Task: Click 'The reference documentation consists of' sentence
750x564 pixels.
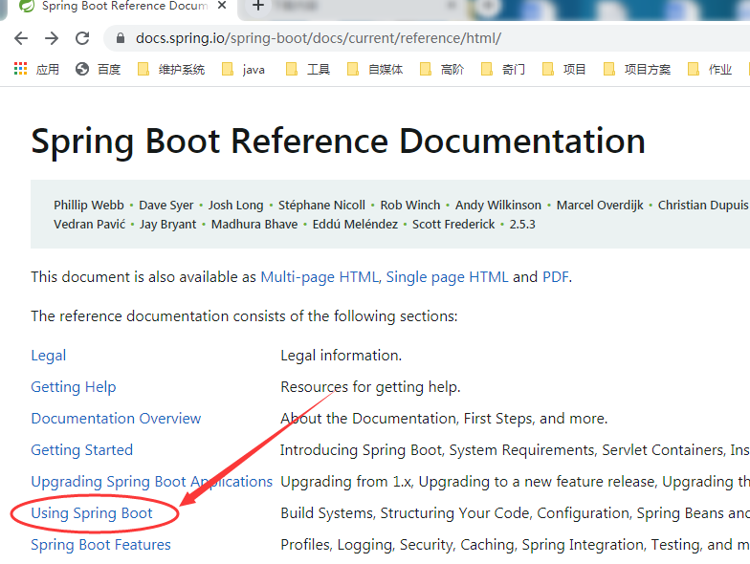Action: point(244,315)
